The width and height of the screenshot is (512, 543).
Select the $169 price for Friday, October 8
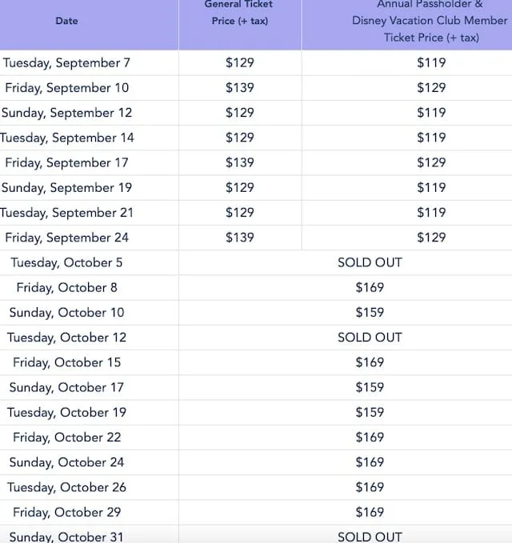[370, 287]
